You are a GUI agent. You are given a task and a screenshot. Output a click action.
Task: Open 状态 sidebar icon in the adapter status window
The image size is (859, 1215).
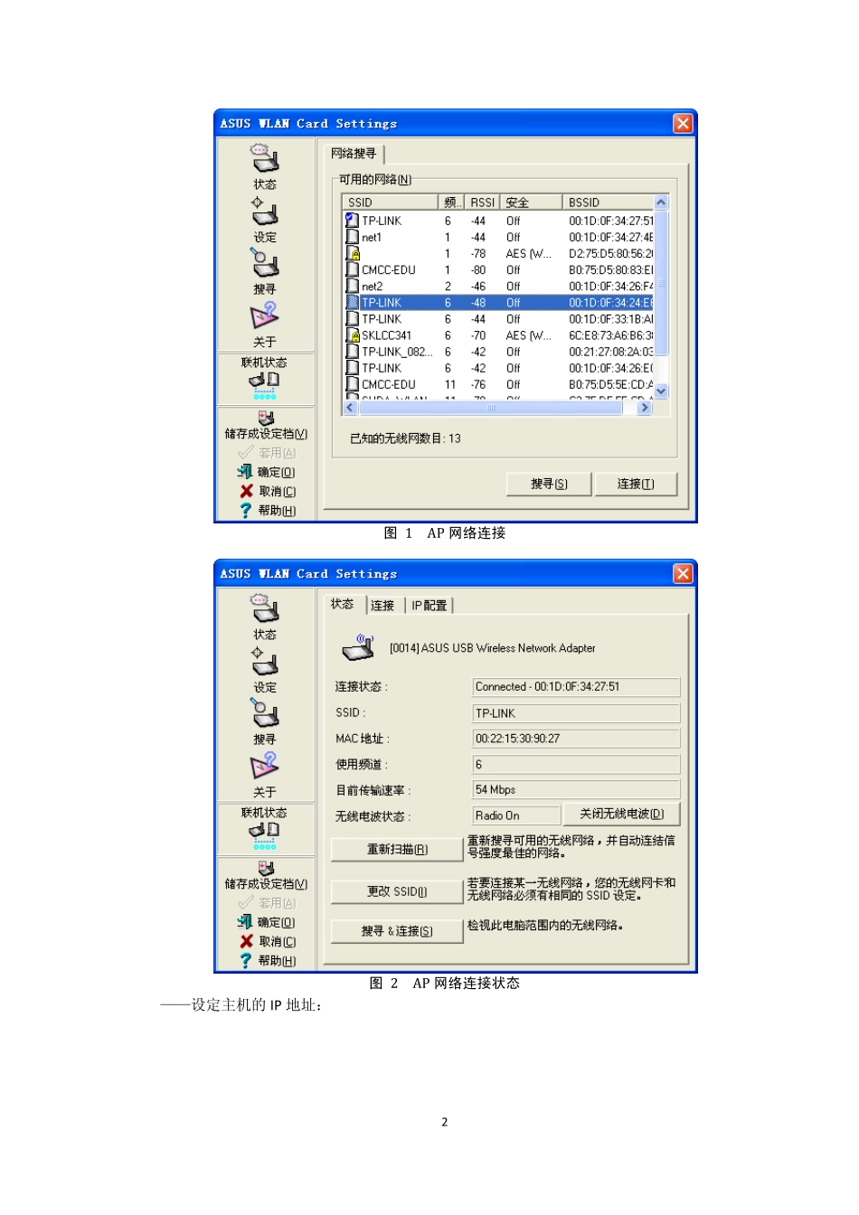coord(265,609)
